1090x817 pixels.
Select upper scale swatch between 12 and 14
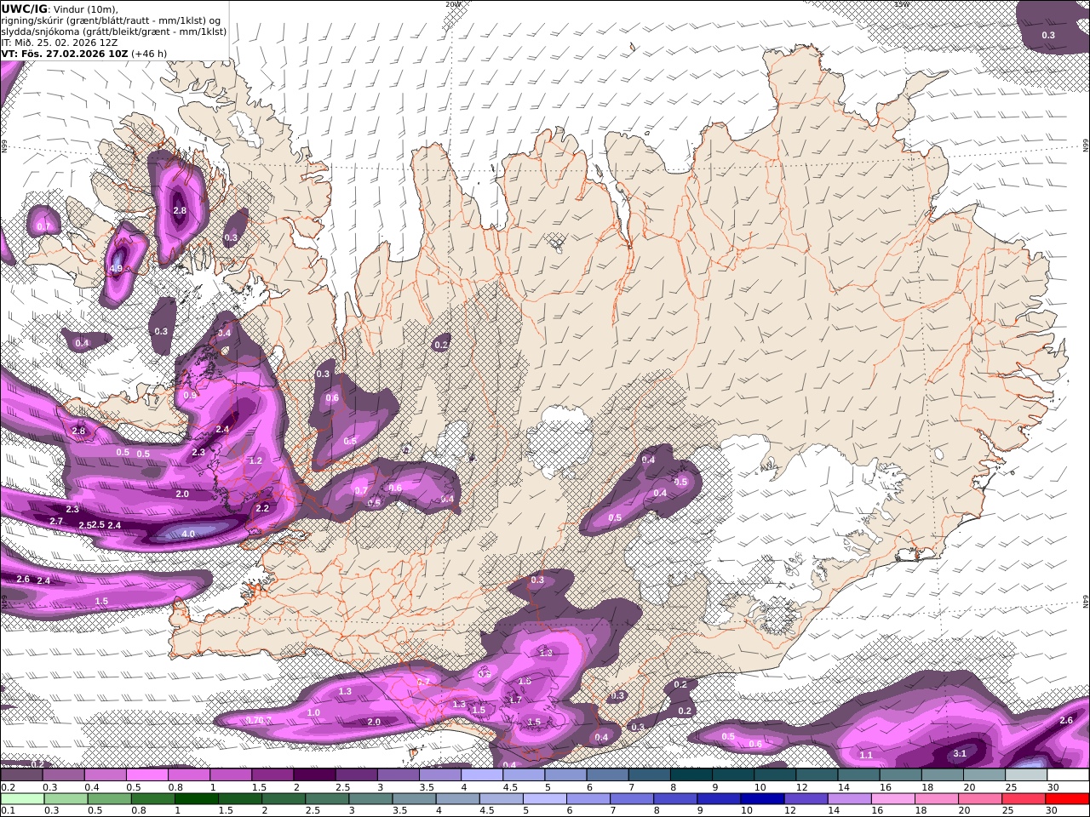point(817,775)
